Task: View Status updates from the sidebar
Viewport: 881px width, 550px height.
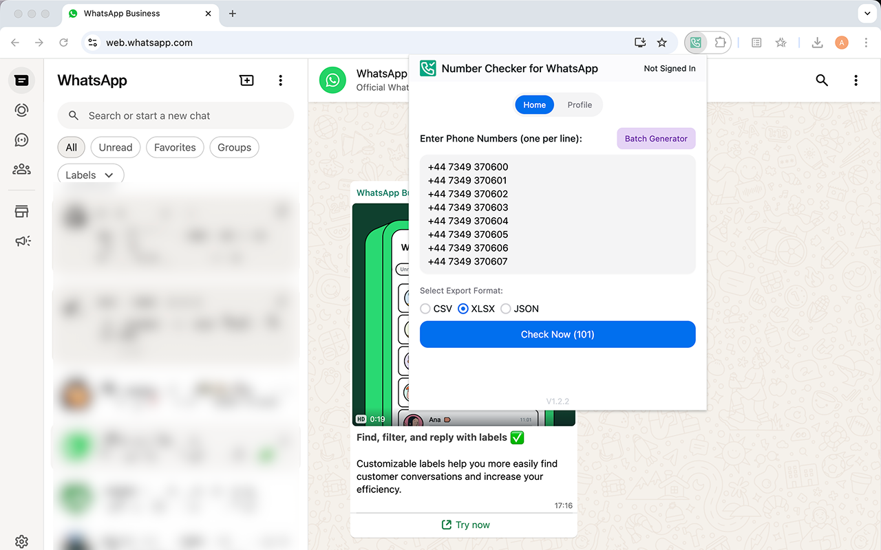Action: click(x=21, y=110)
